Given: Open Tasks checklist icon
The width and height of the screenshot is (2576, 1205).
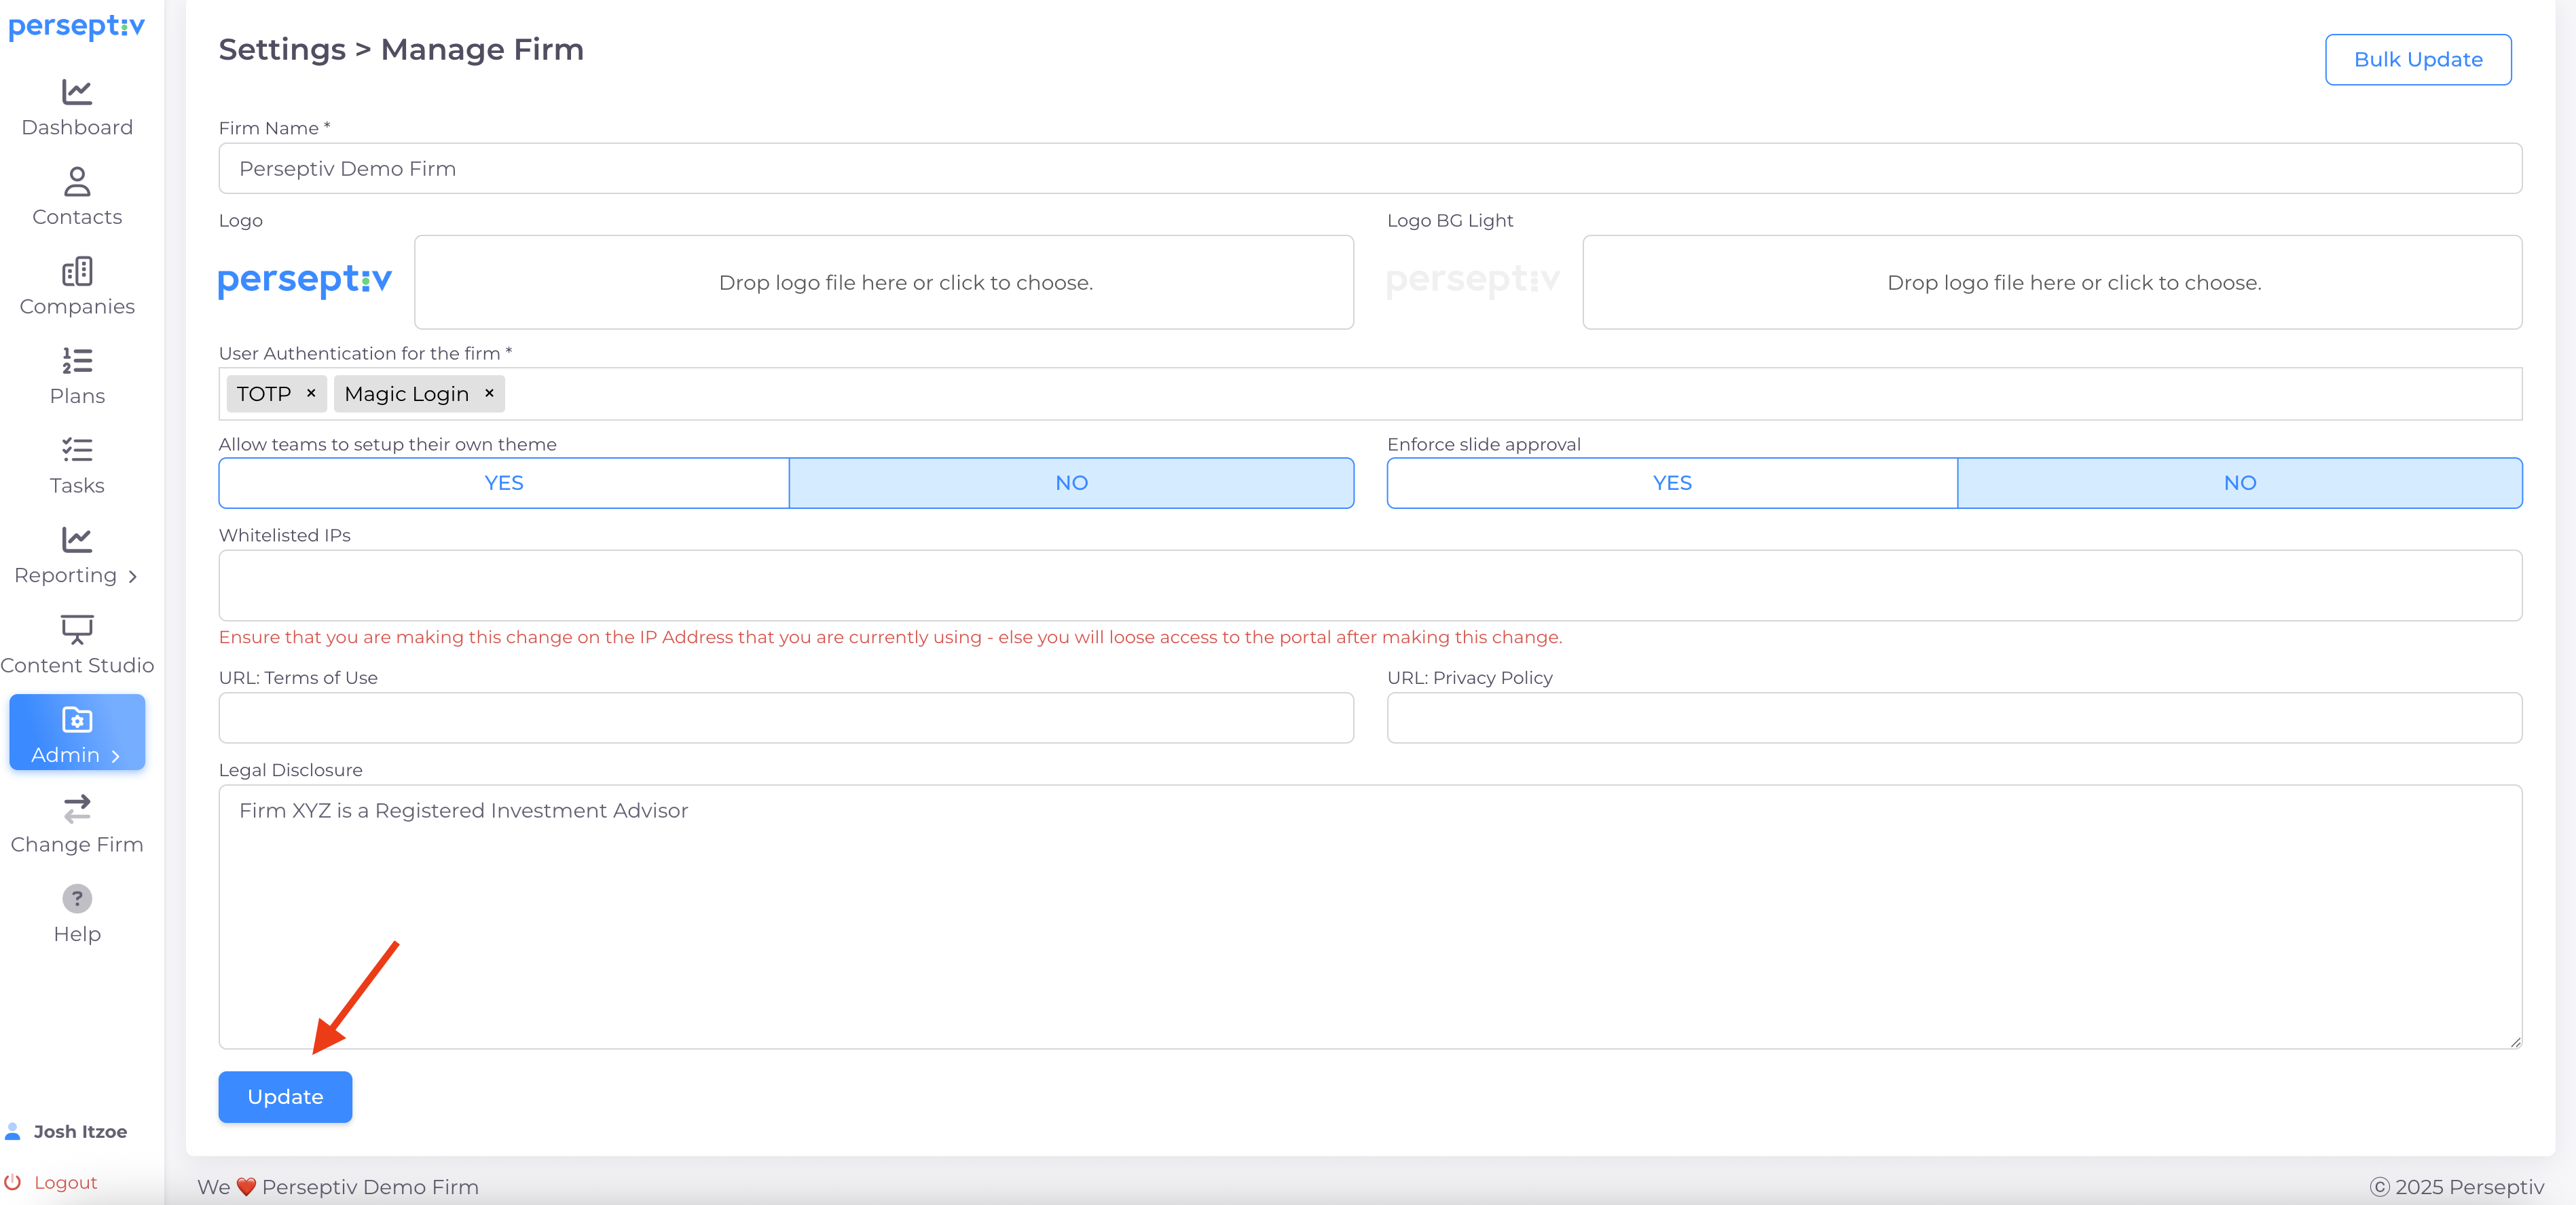Looking at the screenshot, I should (77, 451).
